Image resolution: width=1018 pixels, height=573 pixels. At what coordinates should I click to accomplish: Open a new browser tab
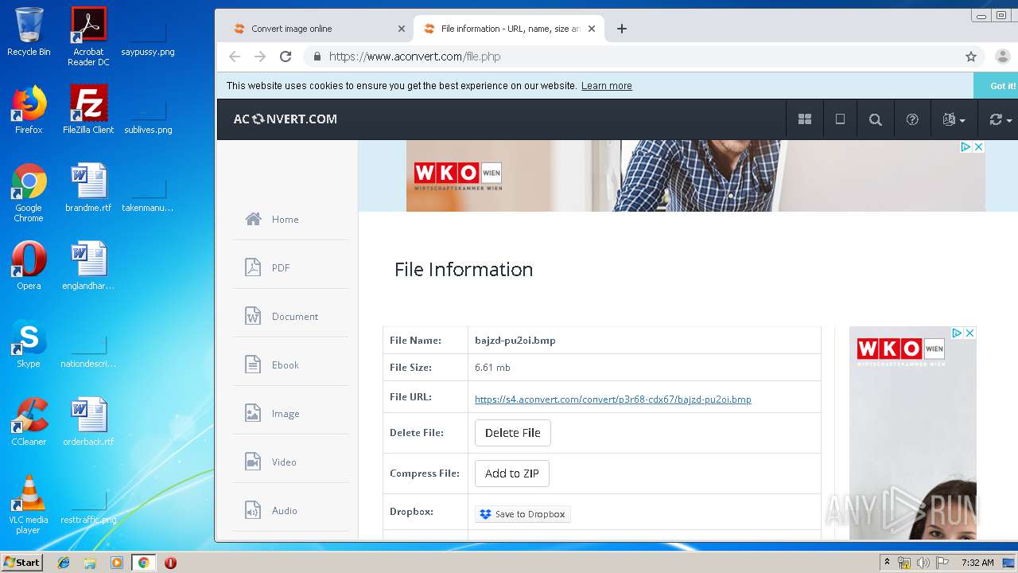(x=622, y=29)
